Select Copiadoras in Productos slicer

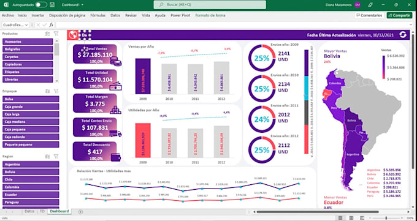[x=28, y=64]
